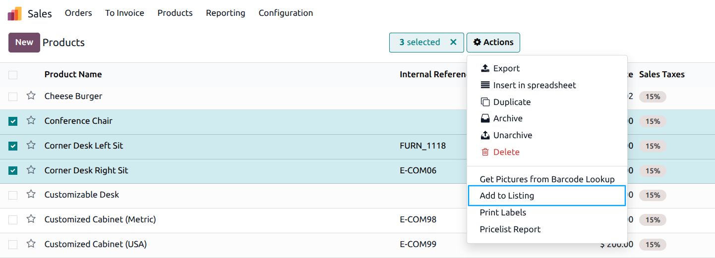
Task: Select Add to Listing action
Action: pyautogui.click(x=546, y=196)
